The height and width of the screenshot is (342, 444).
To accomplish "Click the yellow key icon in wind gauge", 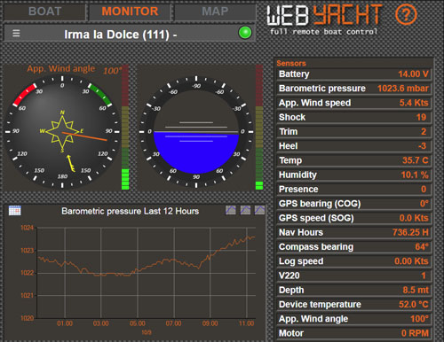I will click(x=70, y=163).
